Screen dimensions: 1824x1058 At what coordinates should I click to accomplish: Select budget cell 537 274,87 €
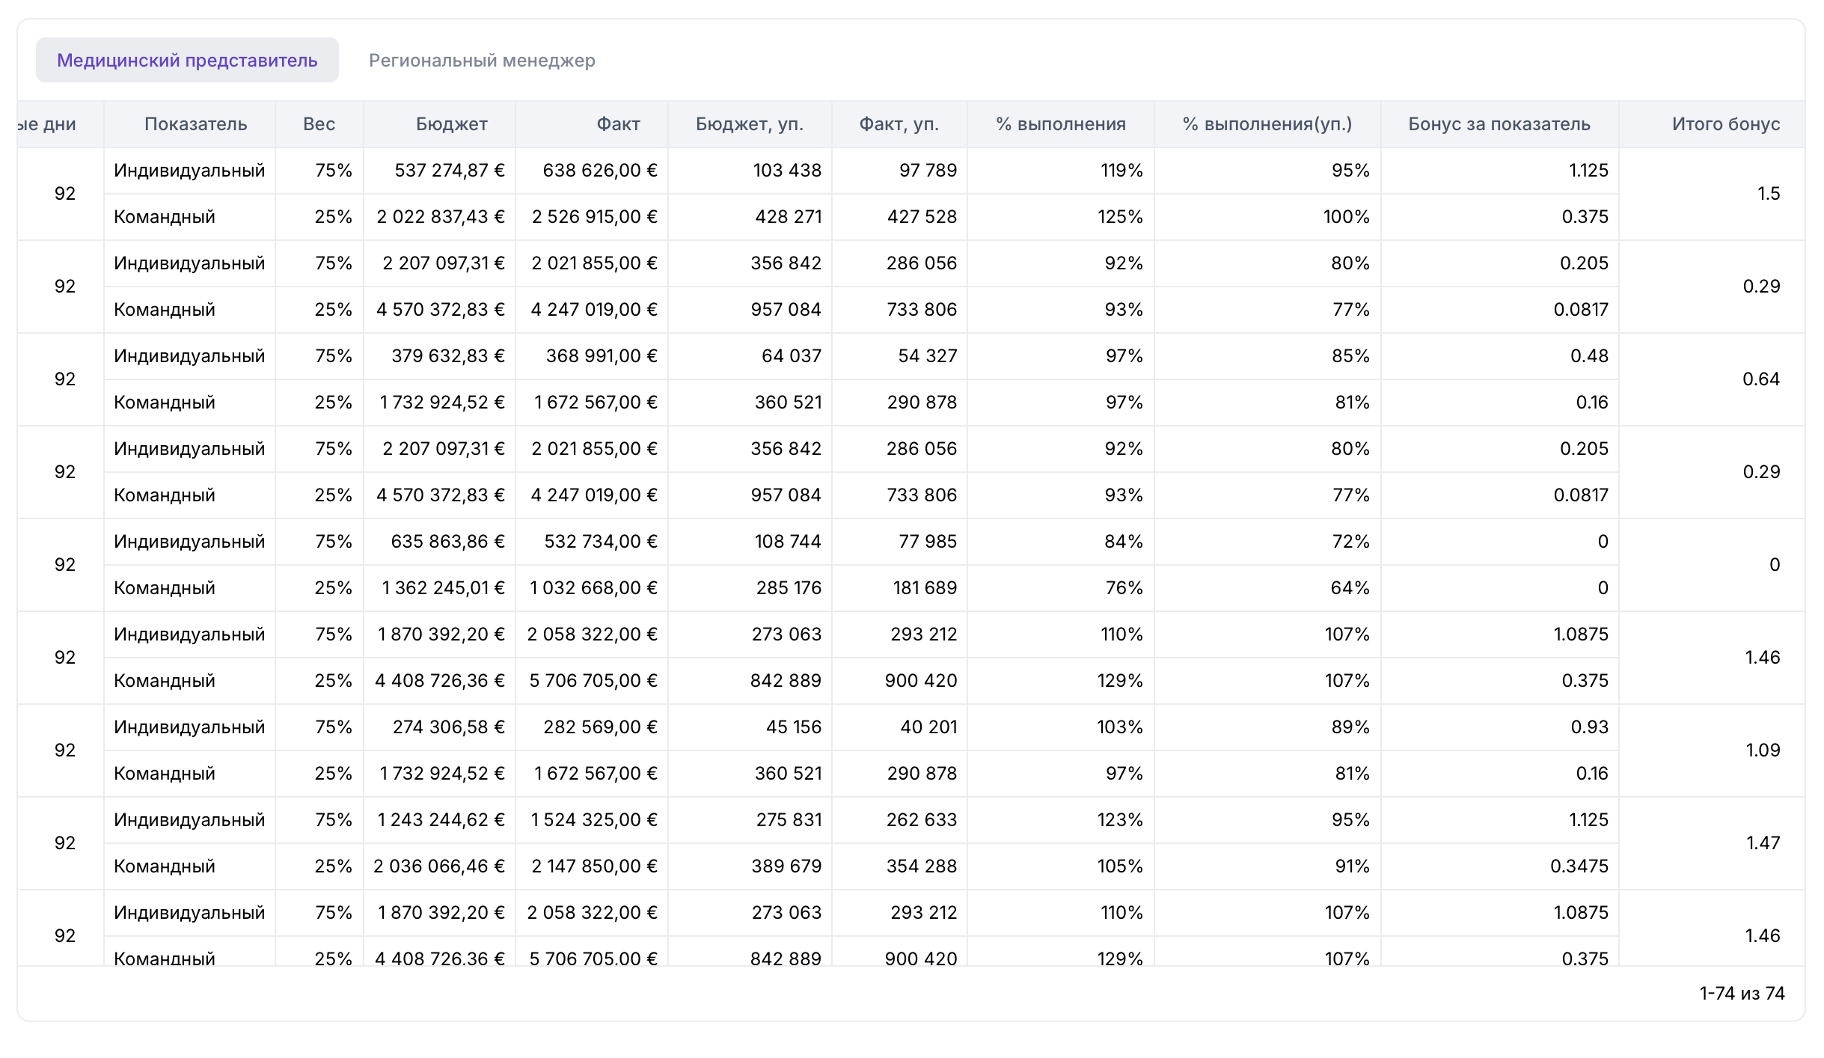(x=449, y=171)
